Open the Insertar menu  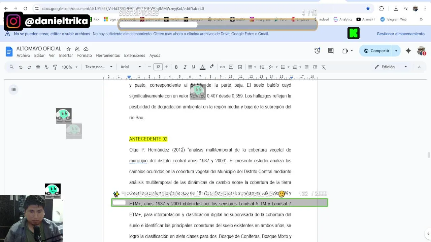coord(66,55)
